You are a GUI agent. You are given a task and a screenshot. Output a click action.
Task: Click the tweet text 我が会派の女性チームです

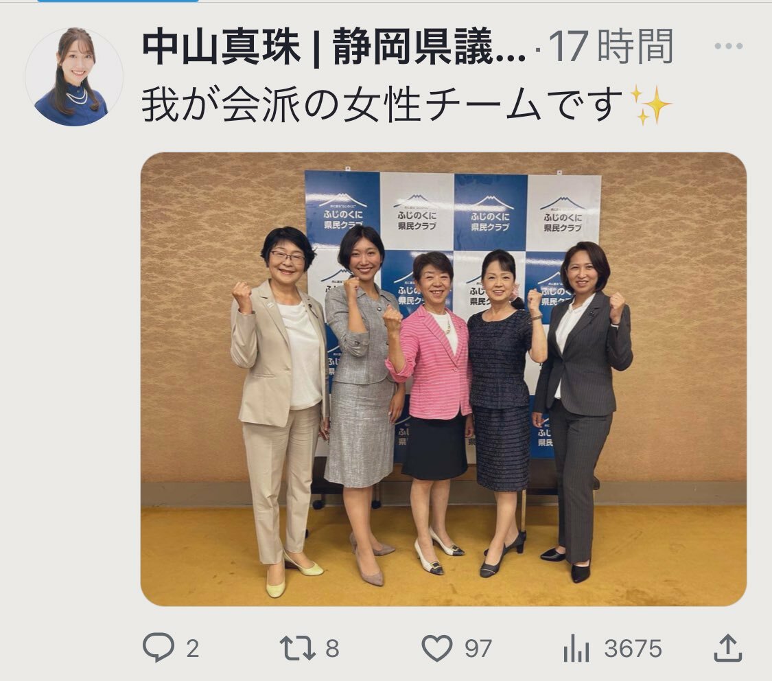click(383, 105)
